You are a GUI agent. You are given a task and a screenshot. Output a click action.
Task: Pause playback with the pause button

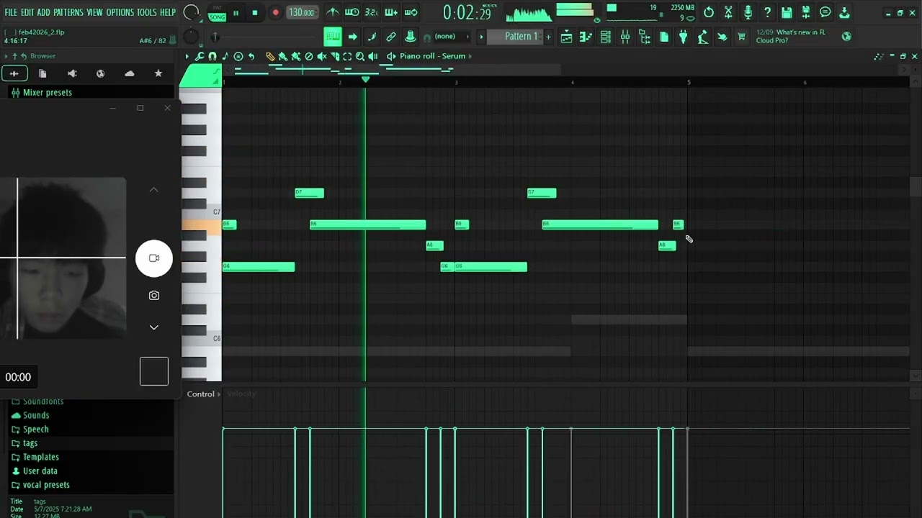coord(236,13)
